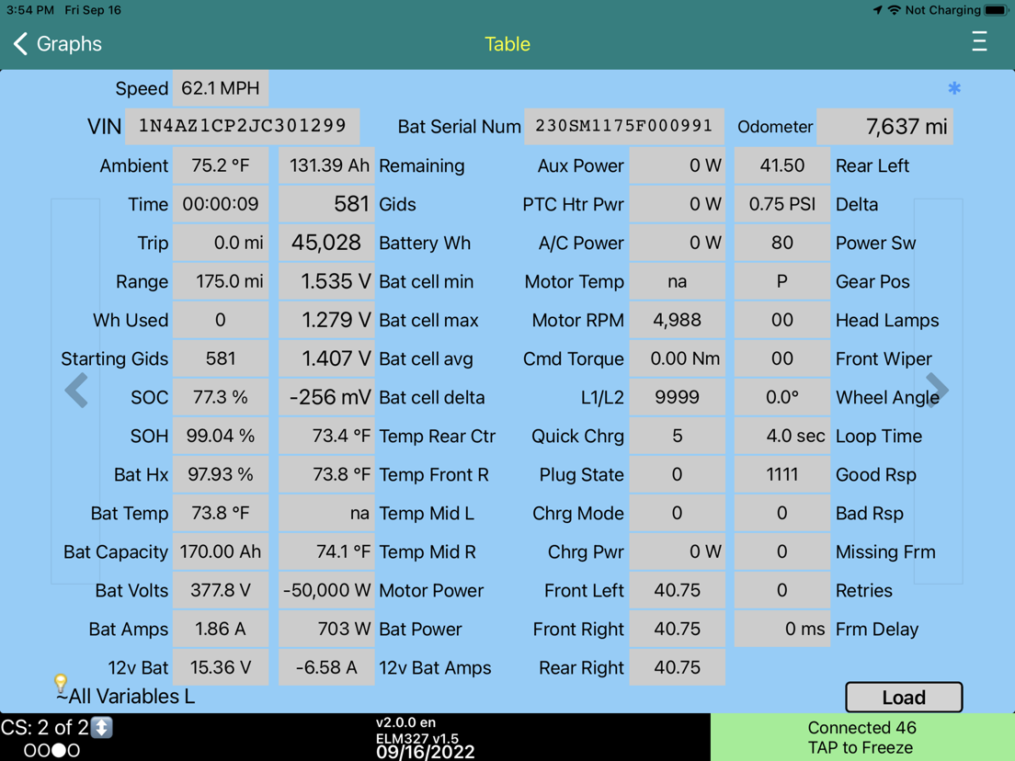Tap the Delta 0.75 PSI value

pos(782,204)
